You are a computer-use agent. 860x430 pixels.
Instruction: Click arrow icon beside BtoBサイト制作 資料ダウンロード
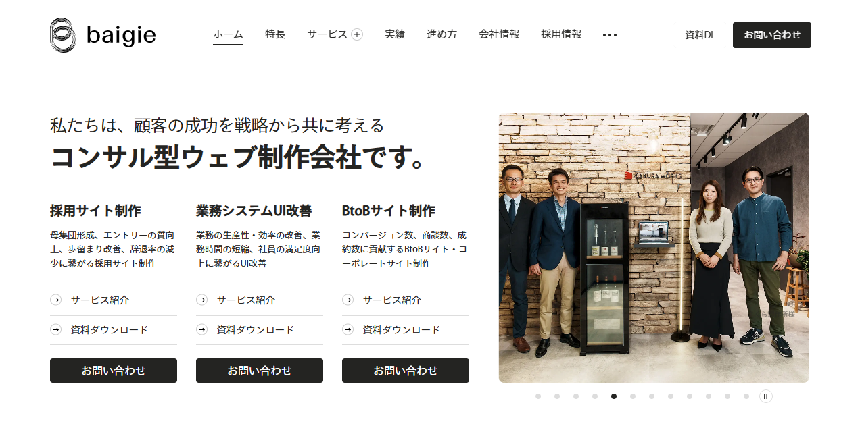tap(348, 330)
